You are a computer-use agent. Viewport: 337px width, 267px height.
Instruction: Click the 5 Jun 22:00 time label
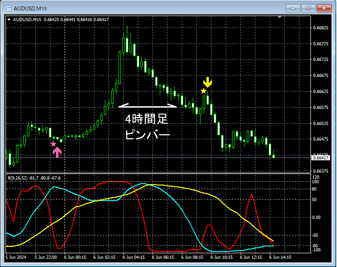(46, 257)
